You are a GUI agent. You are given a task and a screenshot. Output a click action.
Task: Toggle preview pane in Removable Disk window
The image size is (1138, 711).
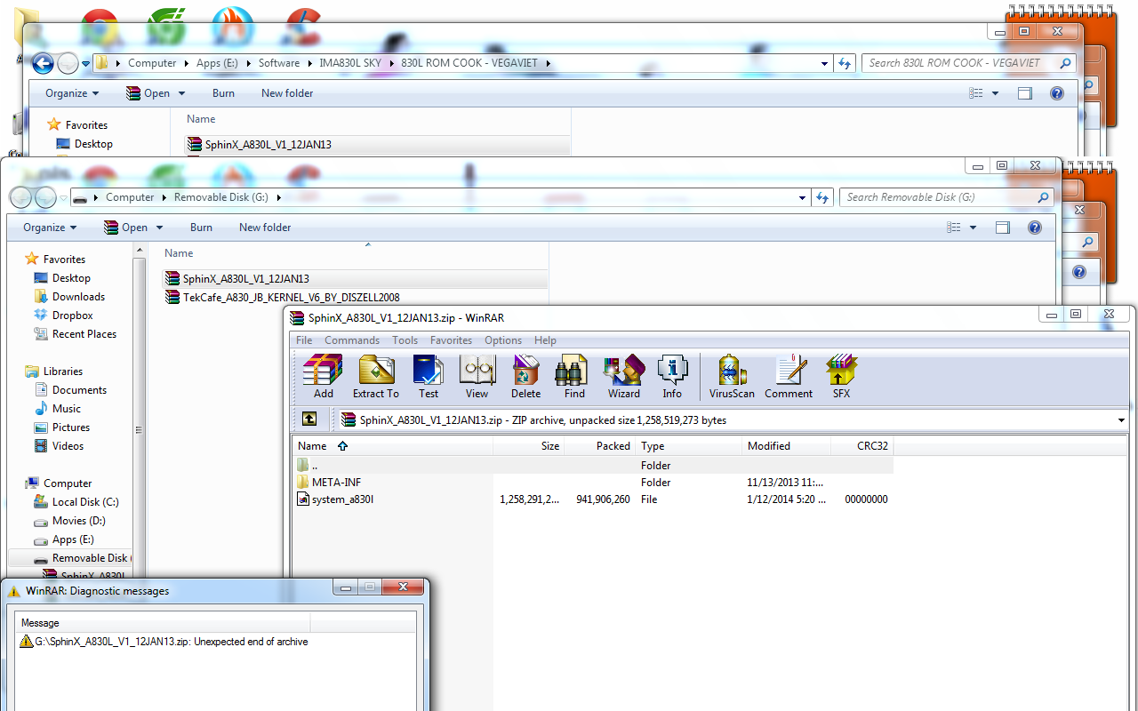[1003, 228]
